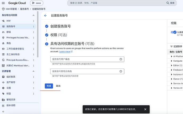Expand the Owner (1) role row
The width and height of the screenshot is (183, 114).
(x=172, y=79)
